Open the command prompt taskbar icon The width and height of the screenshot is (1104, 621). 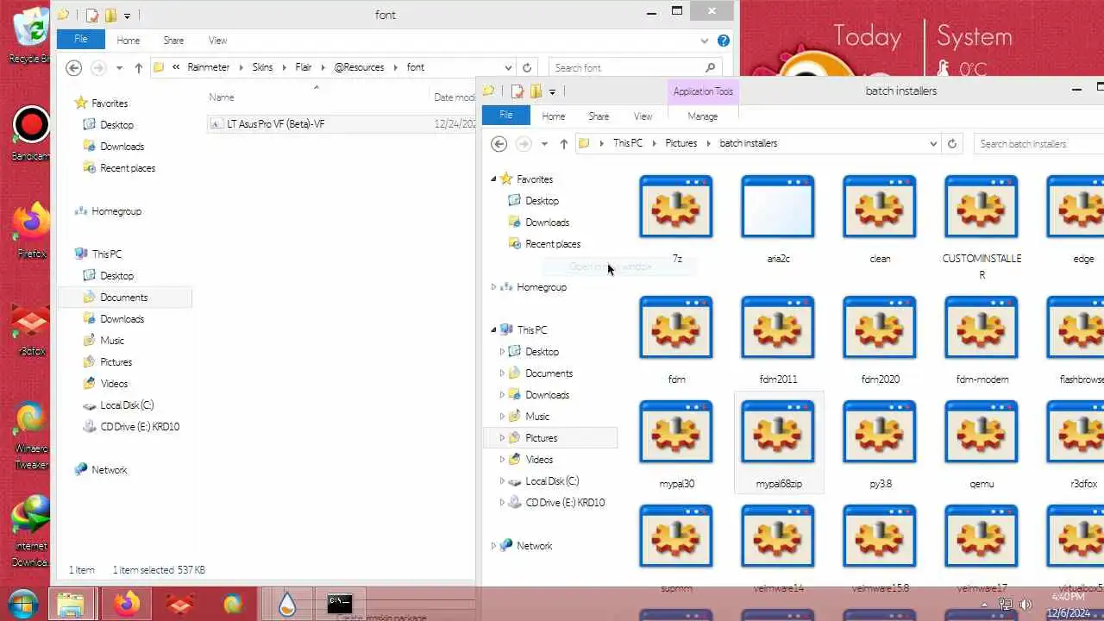pyautogui.click(x=340, y=605)
